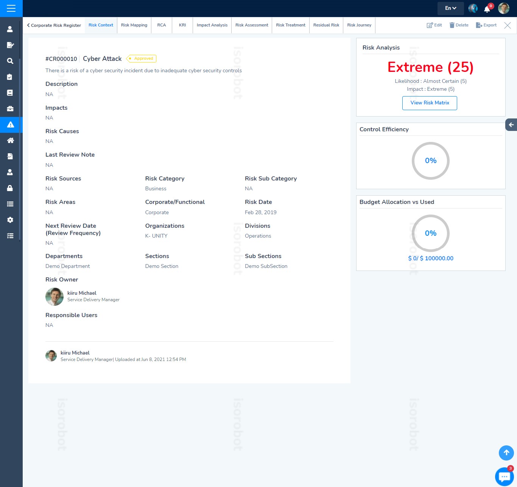Select the search icon in the sidebar
This screenshot has width=517, height=487.
(10, 61)
